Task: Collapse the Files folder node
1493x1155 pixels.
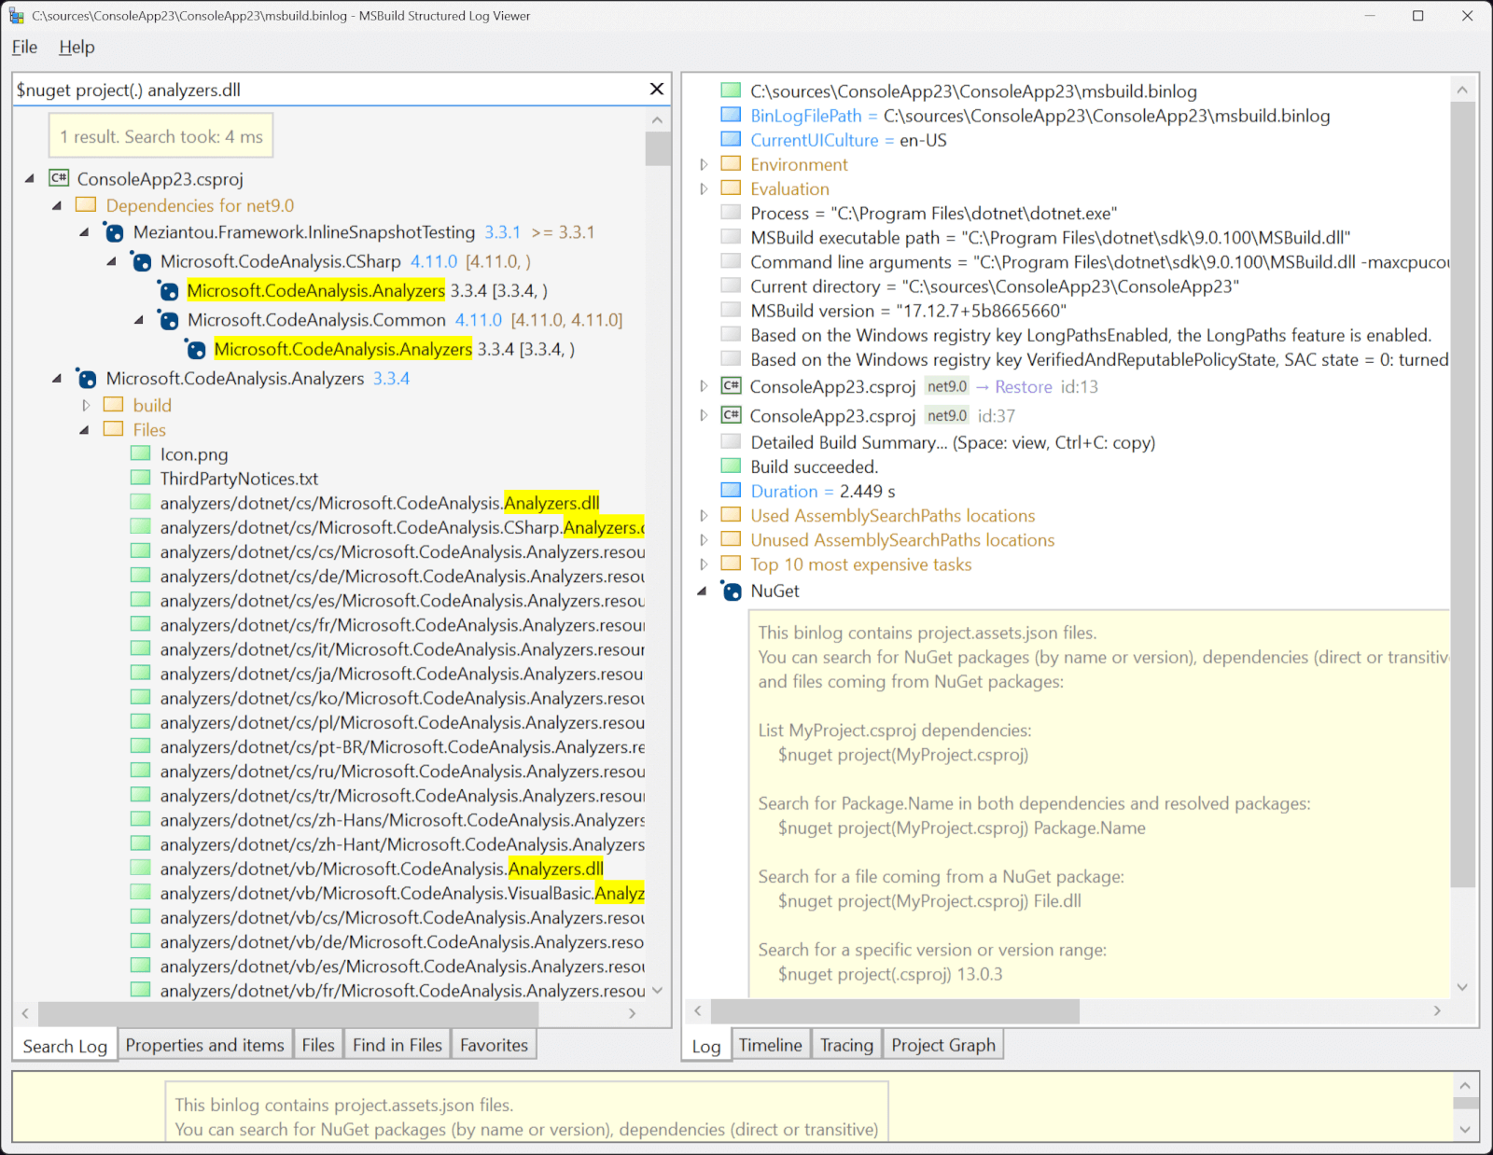Action: coord(85,429)
